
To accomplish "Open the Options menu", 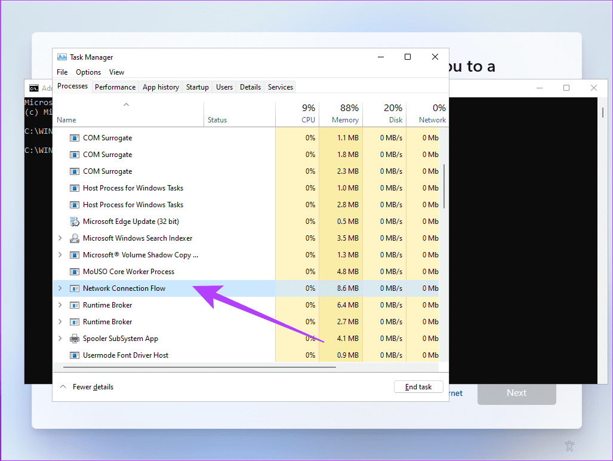I will (88, 72).
